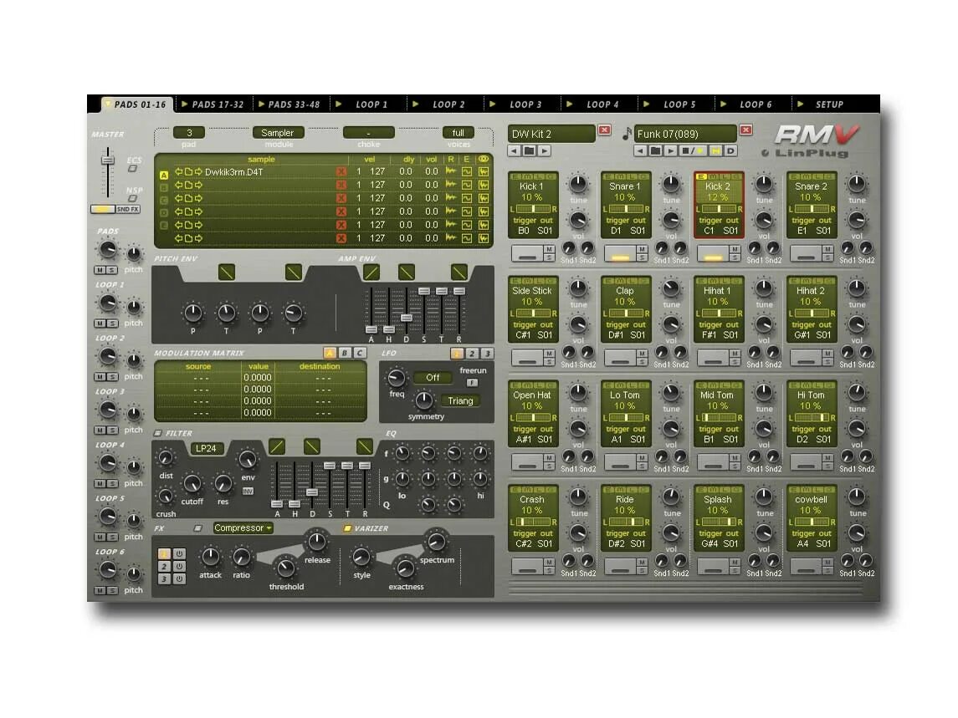Clear the DW Kit 2 kit with red X
Screen dimensions: 958x718
(604, 130)
